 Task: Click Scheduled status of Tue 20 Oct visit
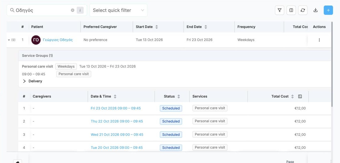(171, 148)
